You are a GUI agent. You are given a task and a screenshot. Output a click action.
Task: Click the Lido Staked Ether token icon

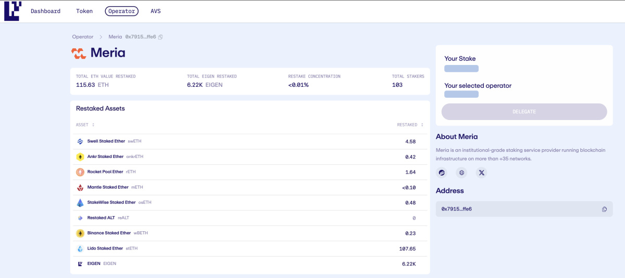pos(80,248)
